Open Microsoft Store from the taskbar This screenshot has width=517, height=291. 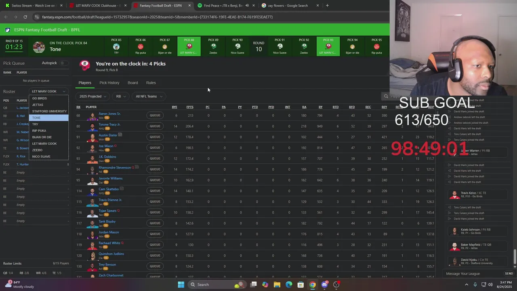301,285
